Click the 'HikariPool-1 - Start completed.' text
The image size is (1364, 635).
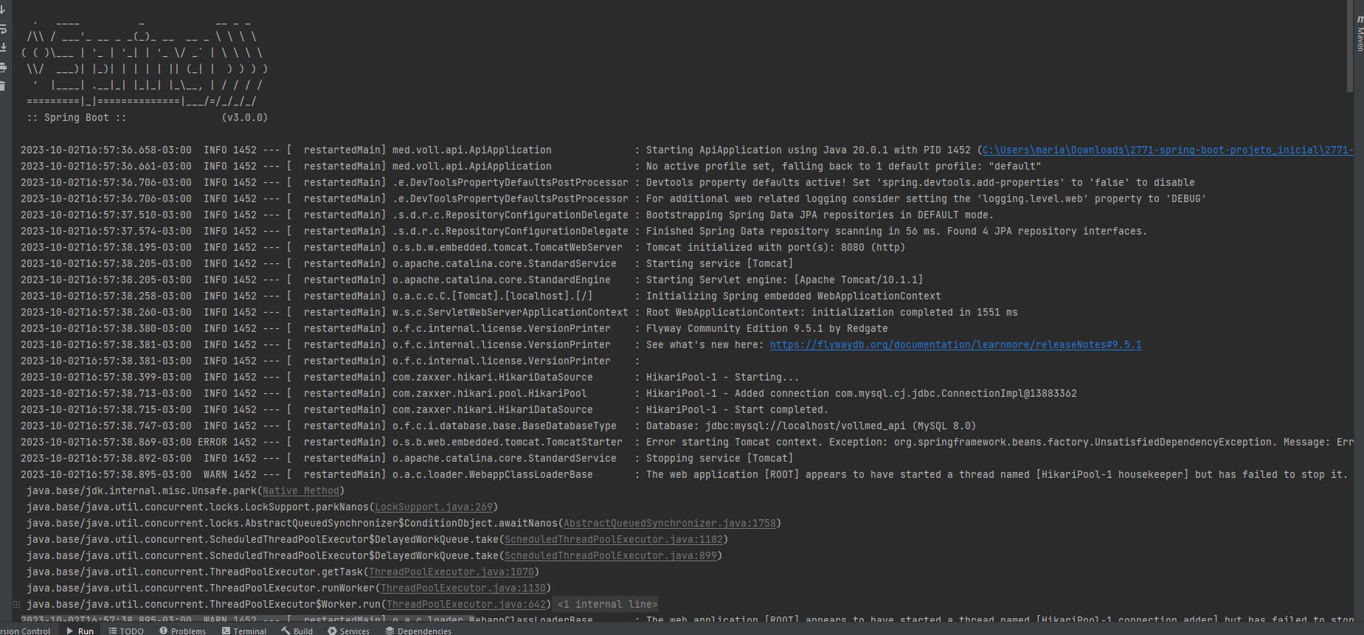coord(737,409)
